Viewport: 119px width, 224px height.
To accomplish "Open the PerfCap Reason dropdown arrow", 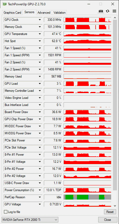I will (40, 197).
